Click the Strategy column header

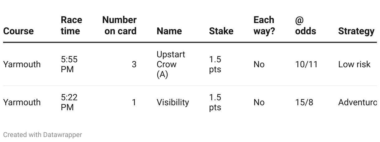(356, 31)
